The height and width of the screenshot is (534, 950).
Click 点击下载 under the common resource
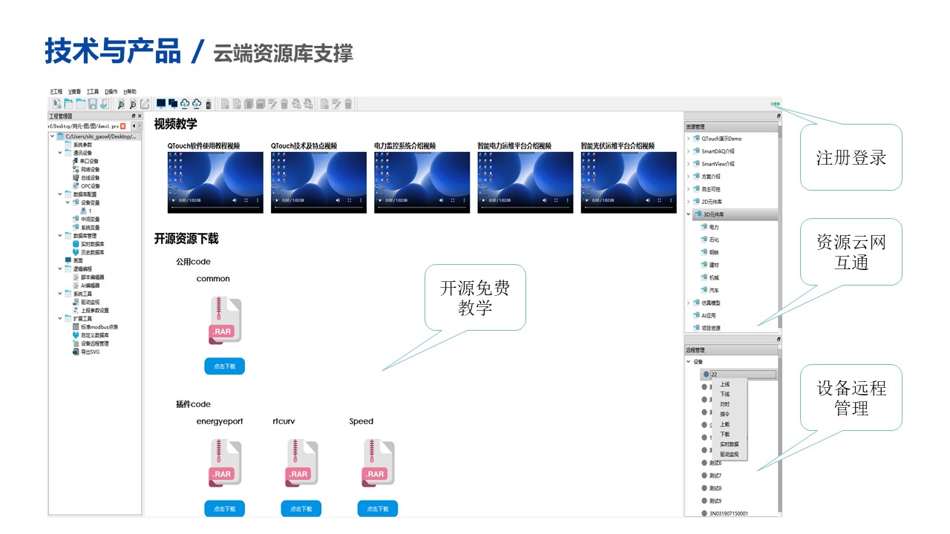click(x=224, y=366)
